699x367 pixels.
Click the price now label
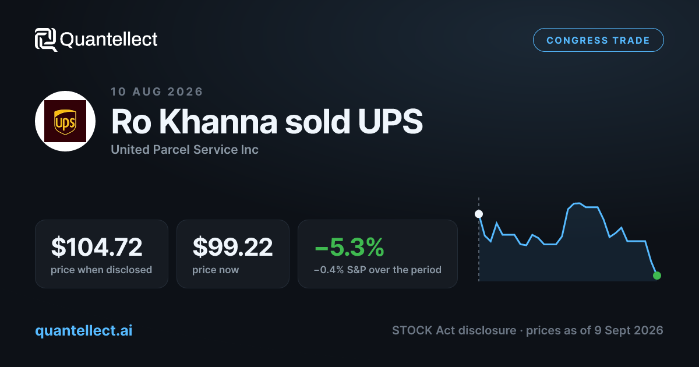click(216, 270)
